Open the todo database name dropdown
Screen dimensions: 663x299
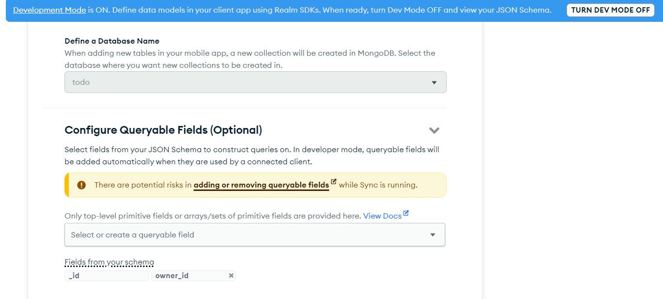pos(255,82)
